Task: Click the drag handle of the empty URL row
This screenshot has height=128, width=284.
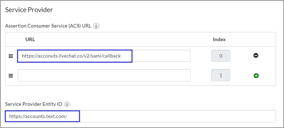Action: click(11, 76)
